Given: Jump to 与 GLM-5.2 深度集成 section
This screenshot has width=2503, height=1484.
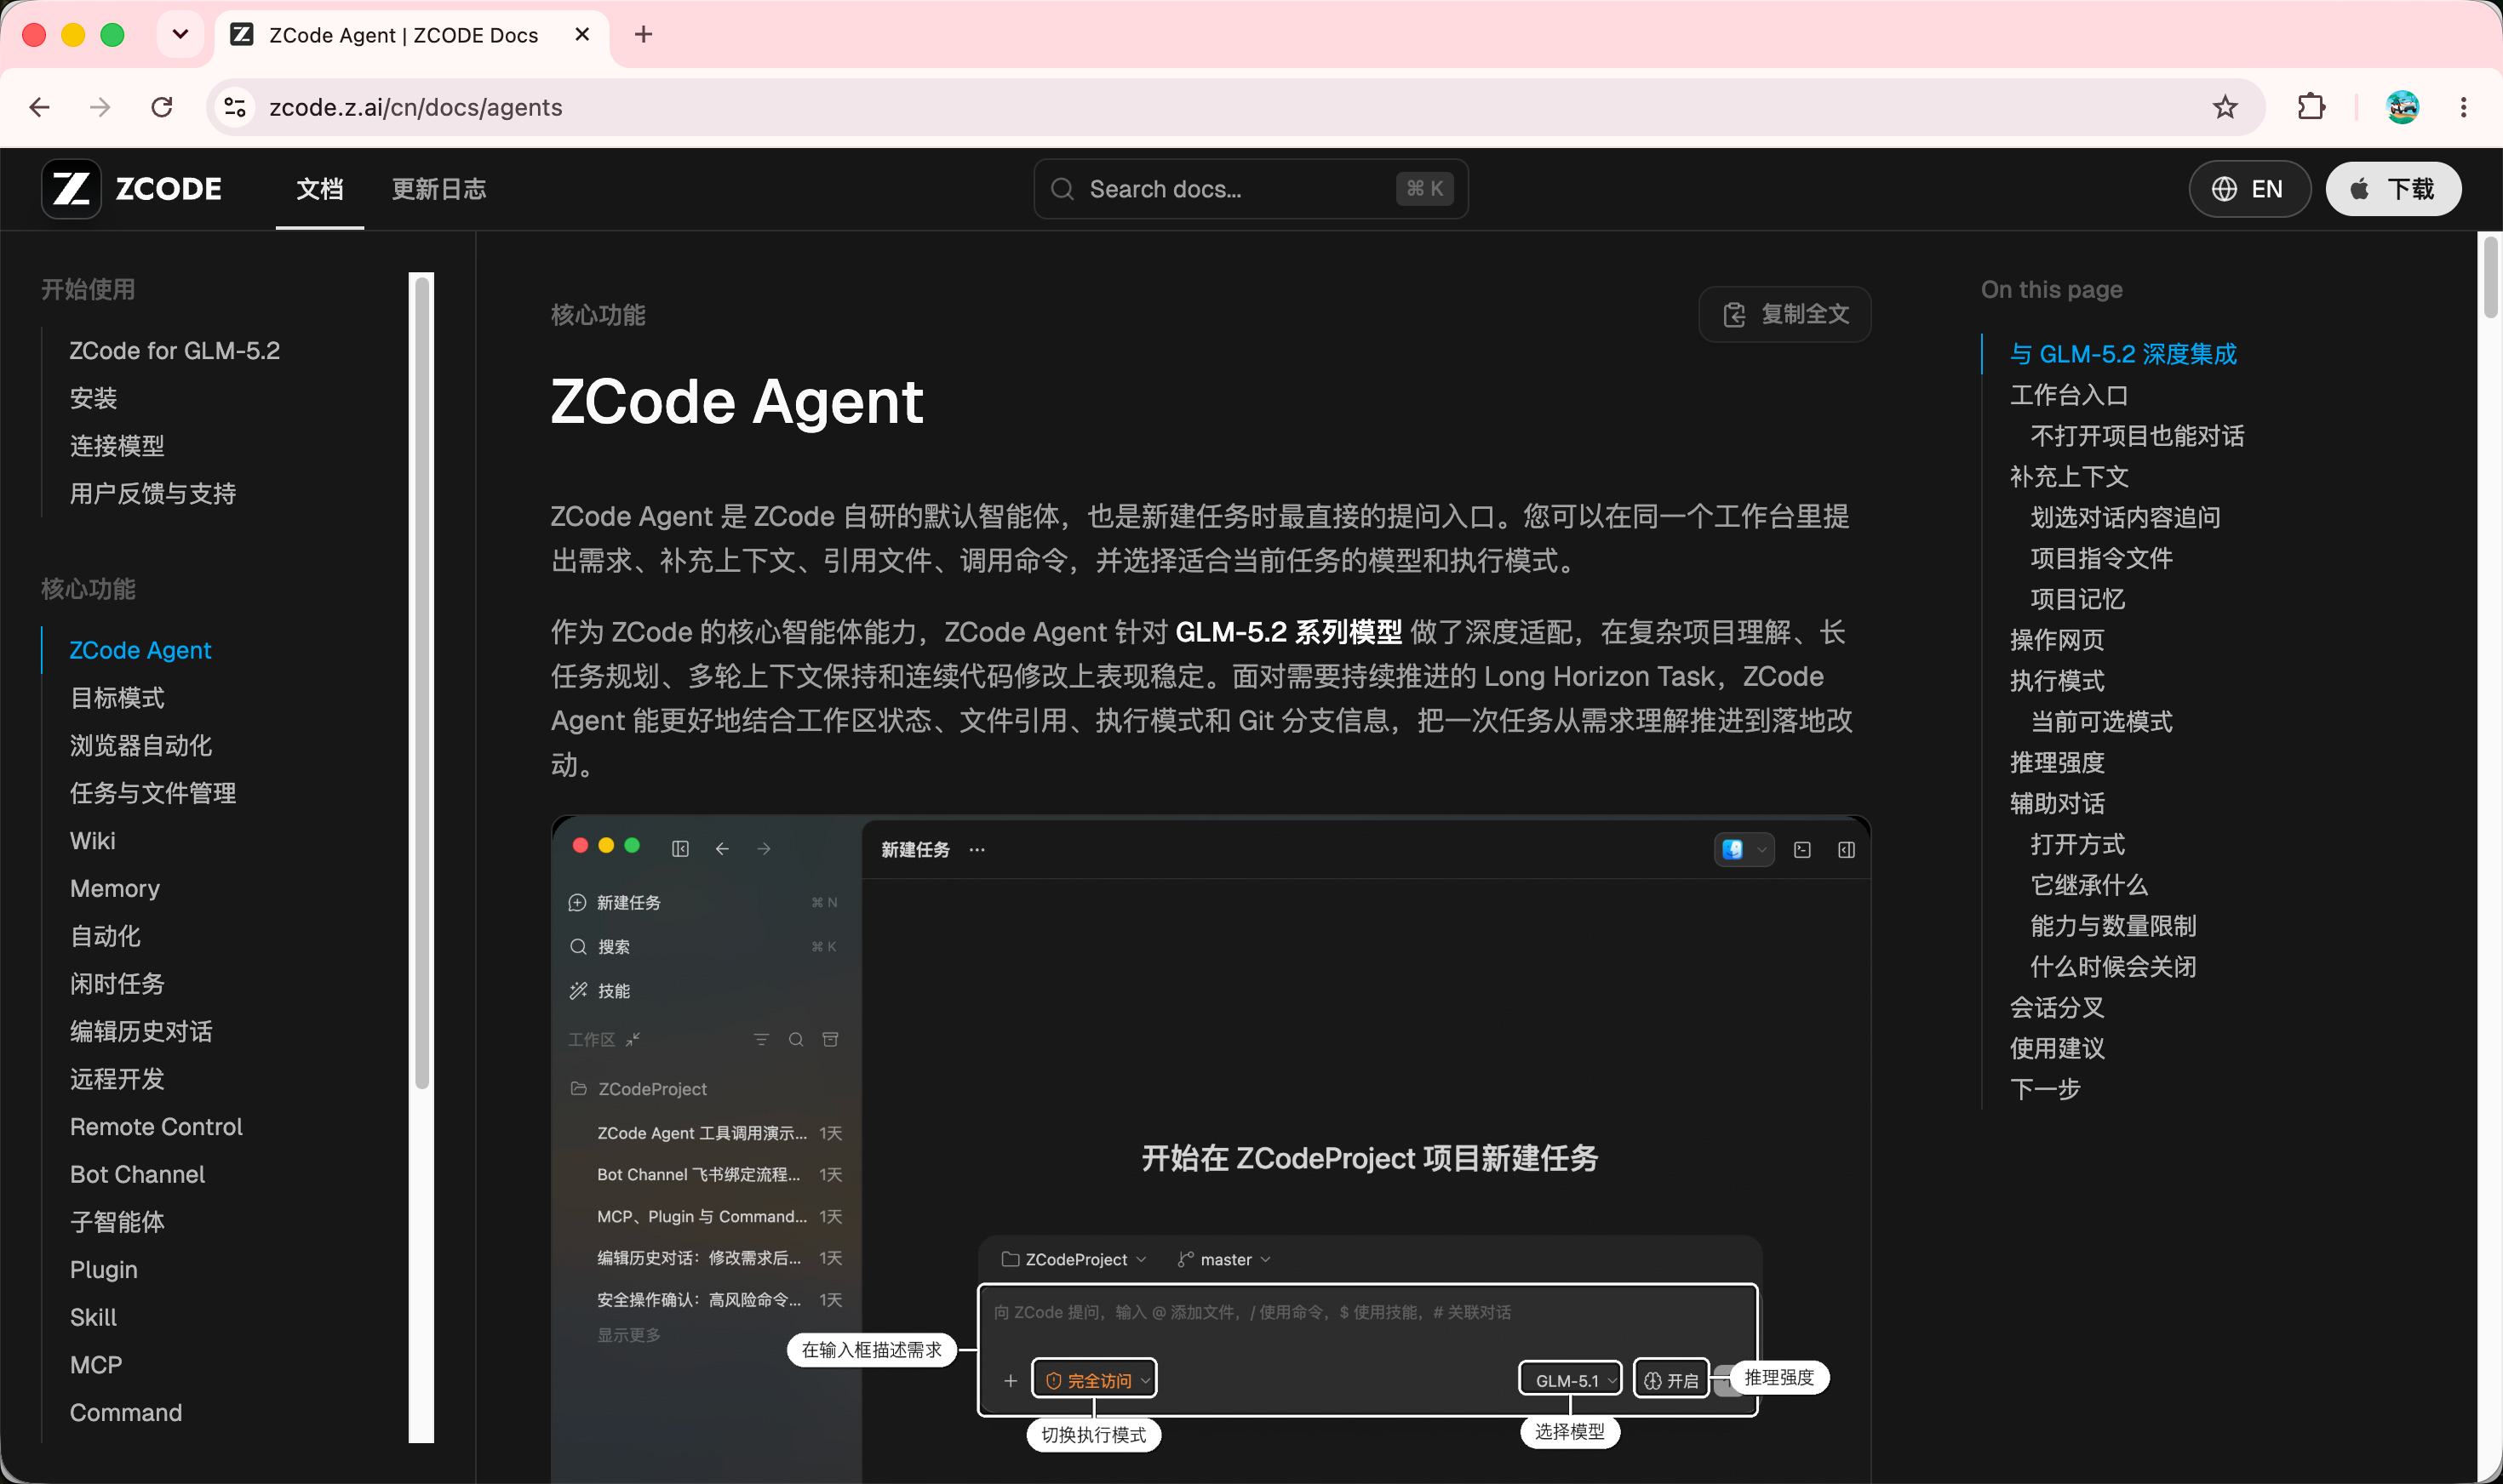Looking at the screenshot, I should pyautogui.click(x=2122, y=354).
